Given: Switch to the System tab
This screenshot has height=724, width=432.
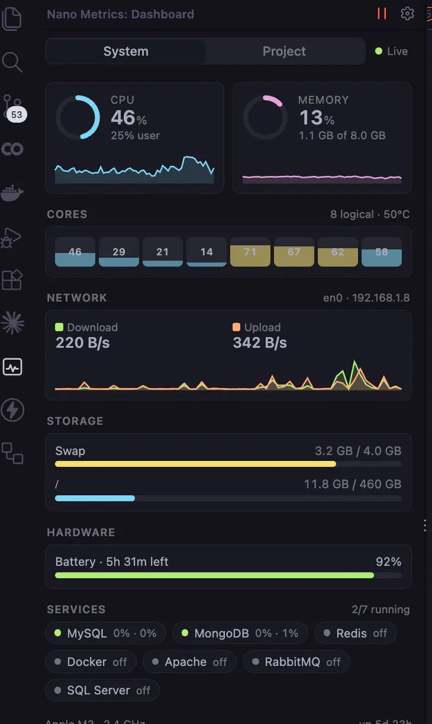Looking at the screenshot, I should (125, 52).
